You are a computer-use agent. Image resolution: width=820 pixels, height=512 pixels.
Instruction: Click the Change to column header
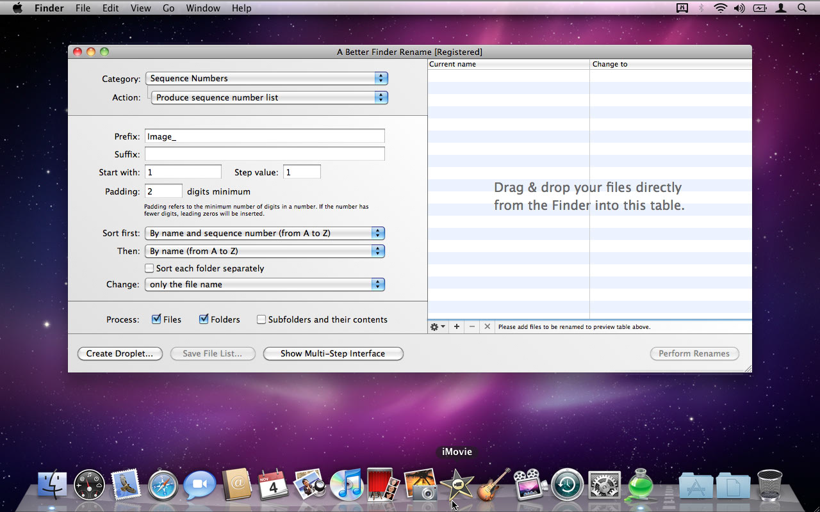(x=671, y=64)
